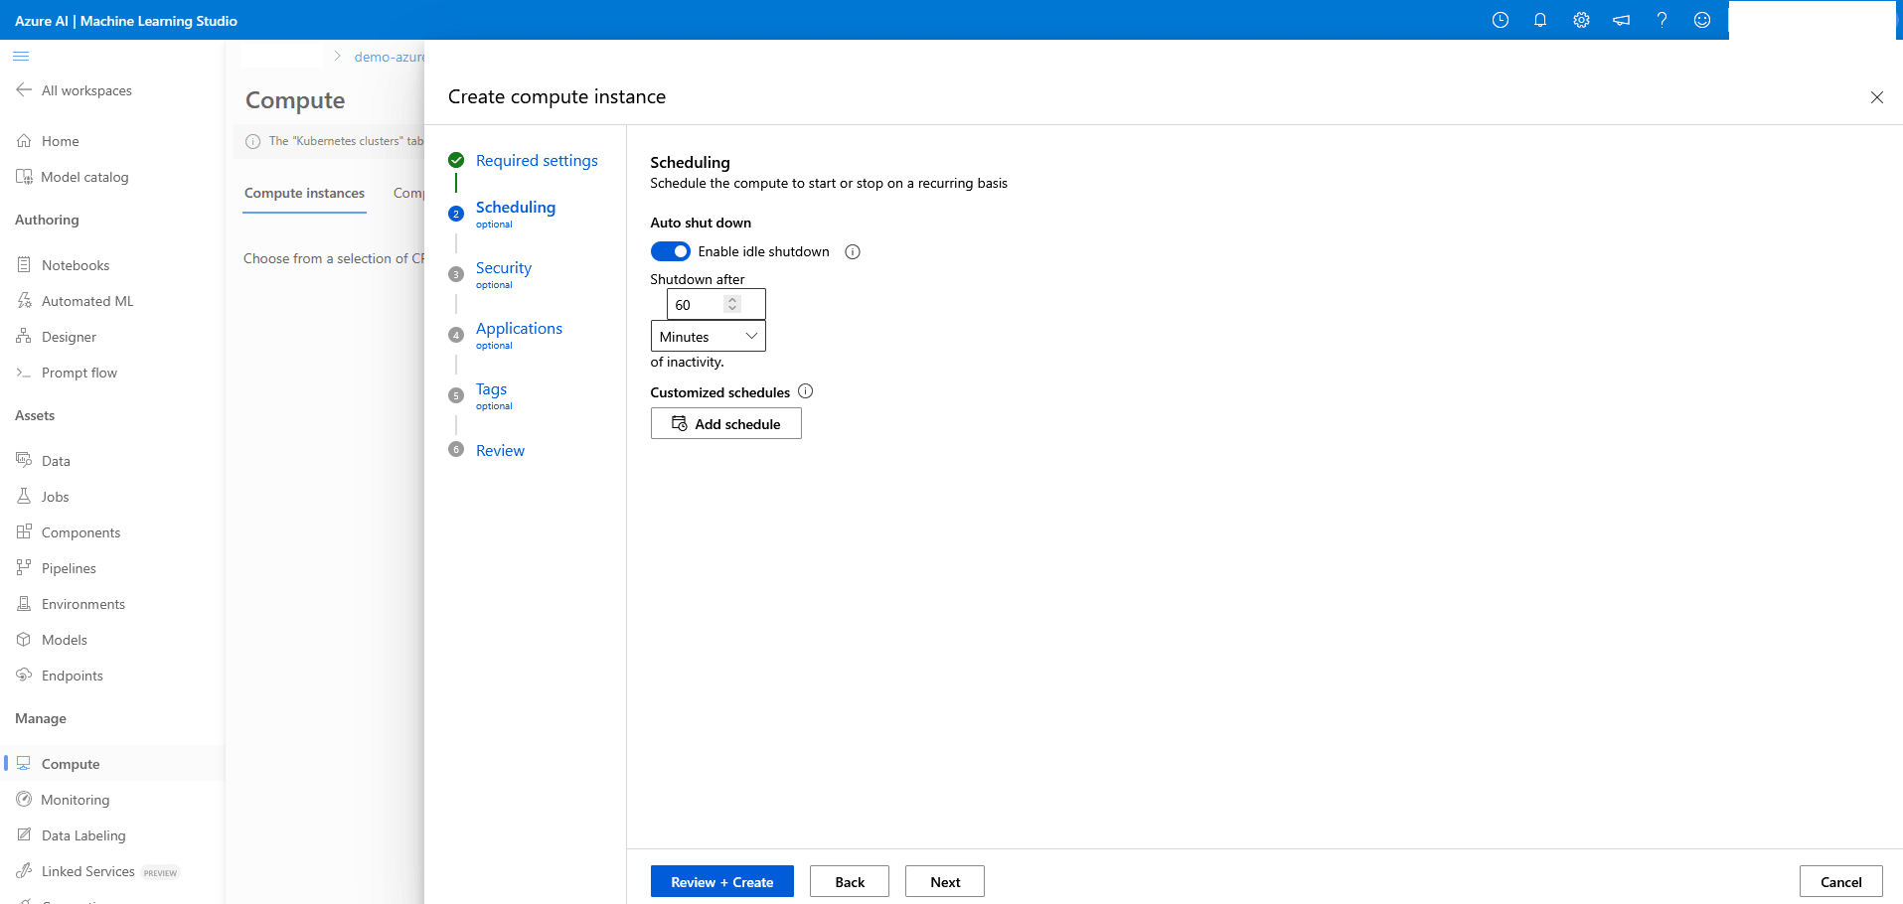Image resolution: width=1903 pixels, height=904 pixels.
Task: Edit the shutdown after minutes value
Action: [x=696, y=304]
